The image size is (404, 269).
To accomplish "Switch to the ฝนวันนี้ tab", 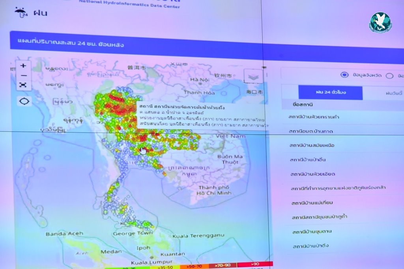I will pos(393,93).
